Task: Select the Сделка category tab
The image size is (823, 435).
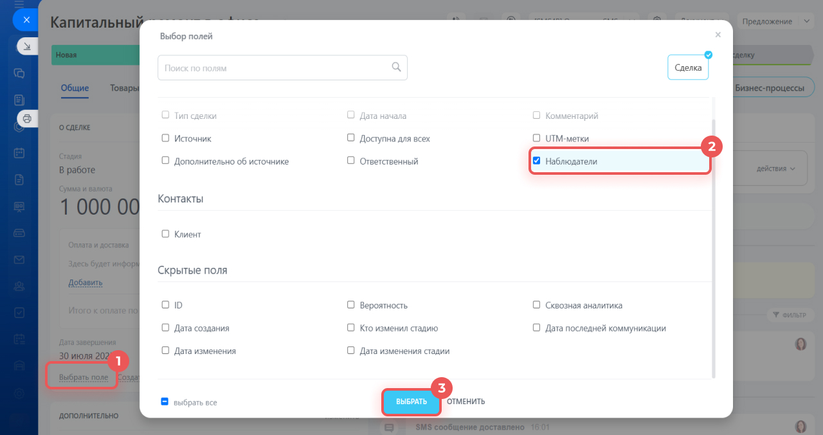Action: tap(688, 67)
